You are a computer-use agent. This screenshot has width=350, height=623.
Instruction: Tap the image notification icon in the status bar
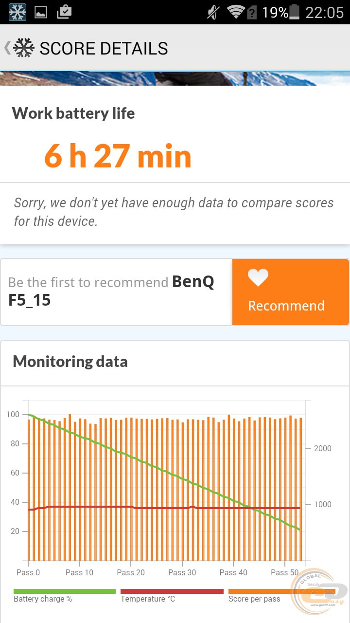click(x=41, y=12)
